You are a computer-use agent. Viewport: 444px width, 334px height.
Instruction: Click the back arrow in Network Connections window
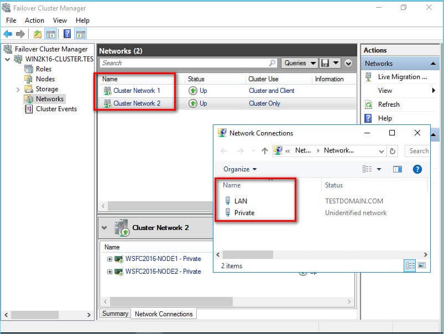point(224,151)
